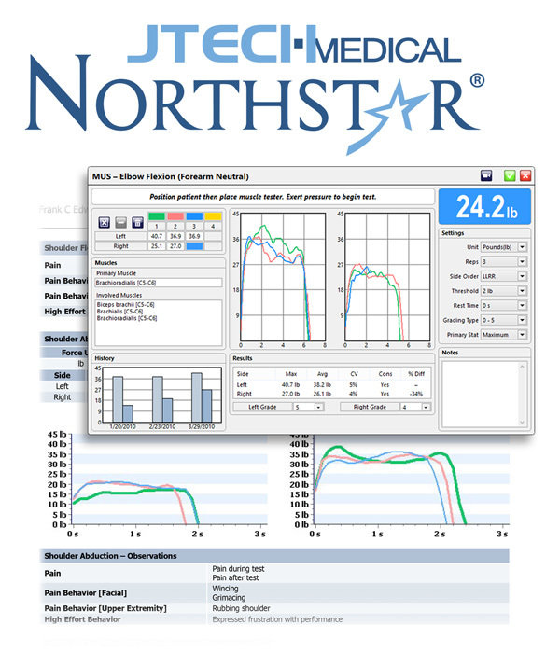Select Left trial 2 value 36.9
Screen dimensions: 560x653
[175, 236]
